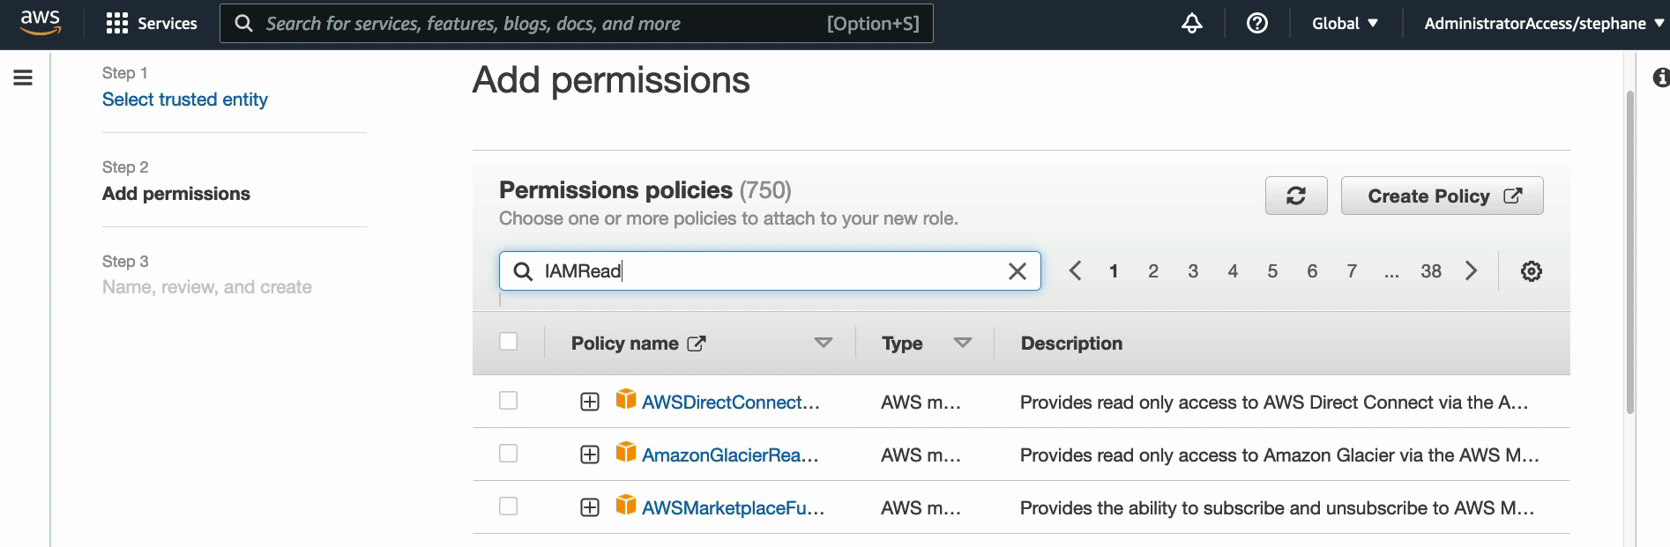The width and height of the screenshot is (1670, 547).
Task: Click the 'Name, review, and create' step text
Action: coord(207,287)
